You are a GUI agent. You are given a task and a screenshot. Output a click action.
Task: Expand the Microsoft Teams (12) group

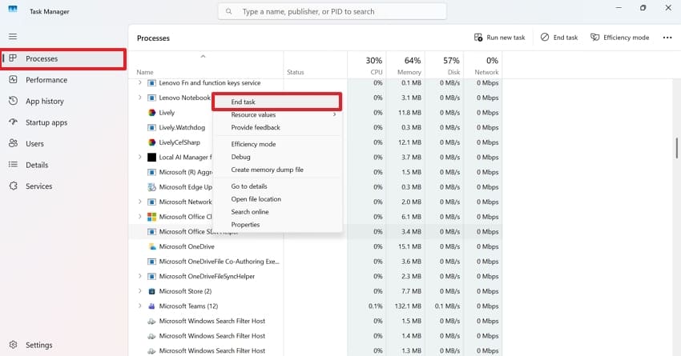click(139, 306)
